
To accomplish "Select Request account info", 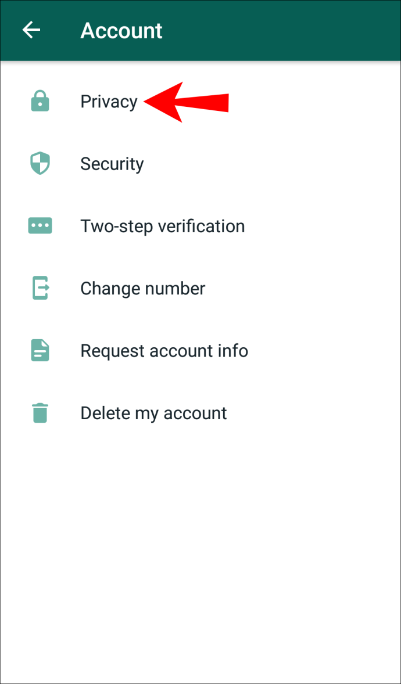I will click(201, 351).
